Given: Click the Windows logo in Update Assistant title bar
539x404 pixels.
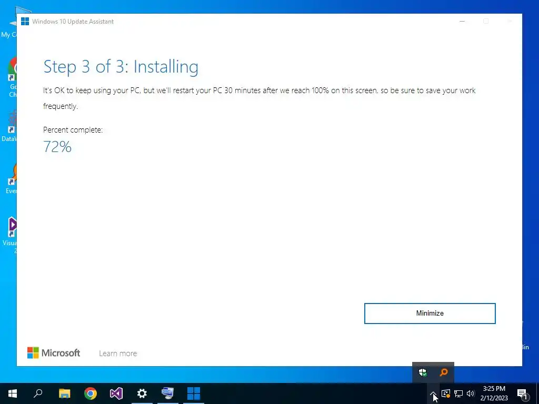Looking at the screenshot, I should coord(25,21).
